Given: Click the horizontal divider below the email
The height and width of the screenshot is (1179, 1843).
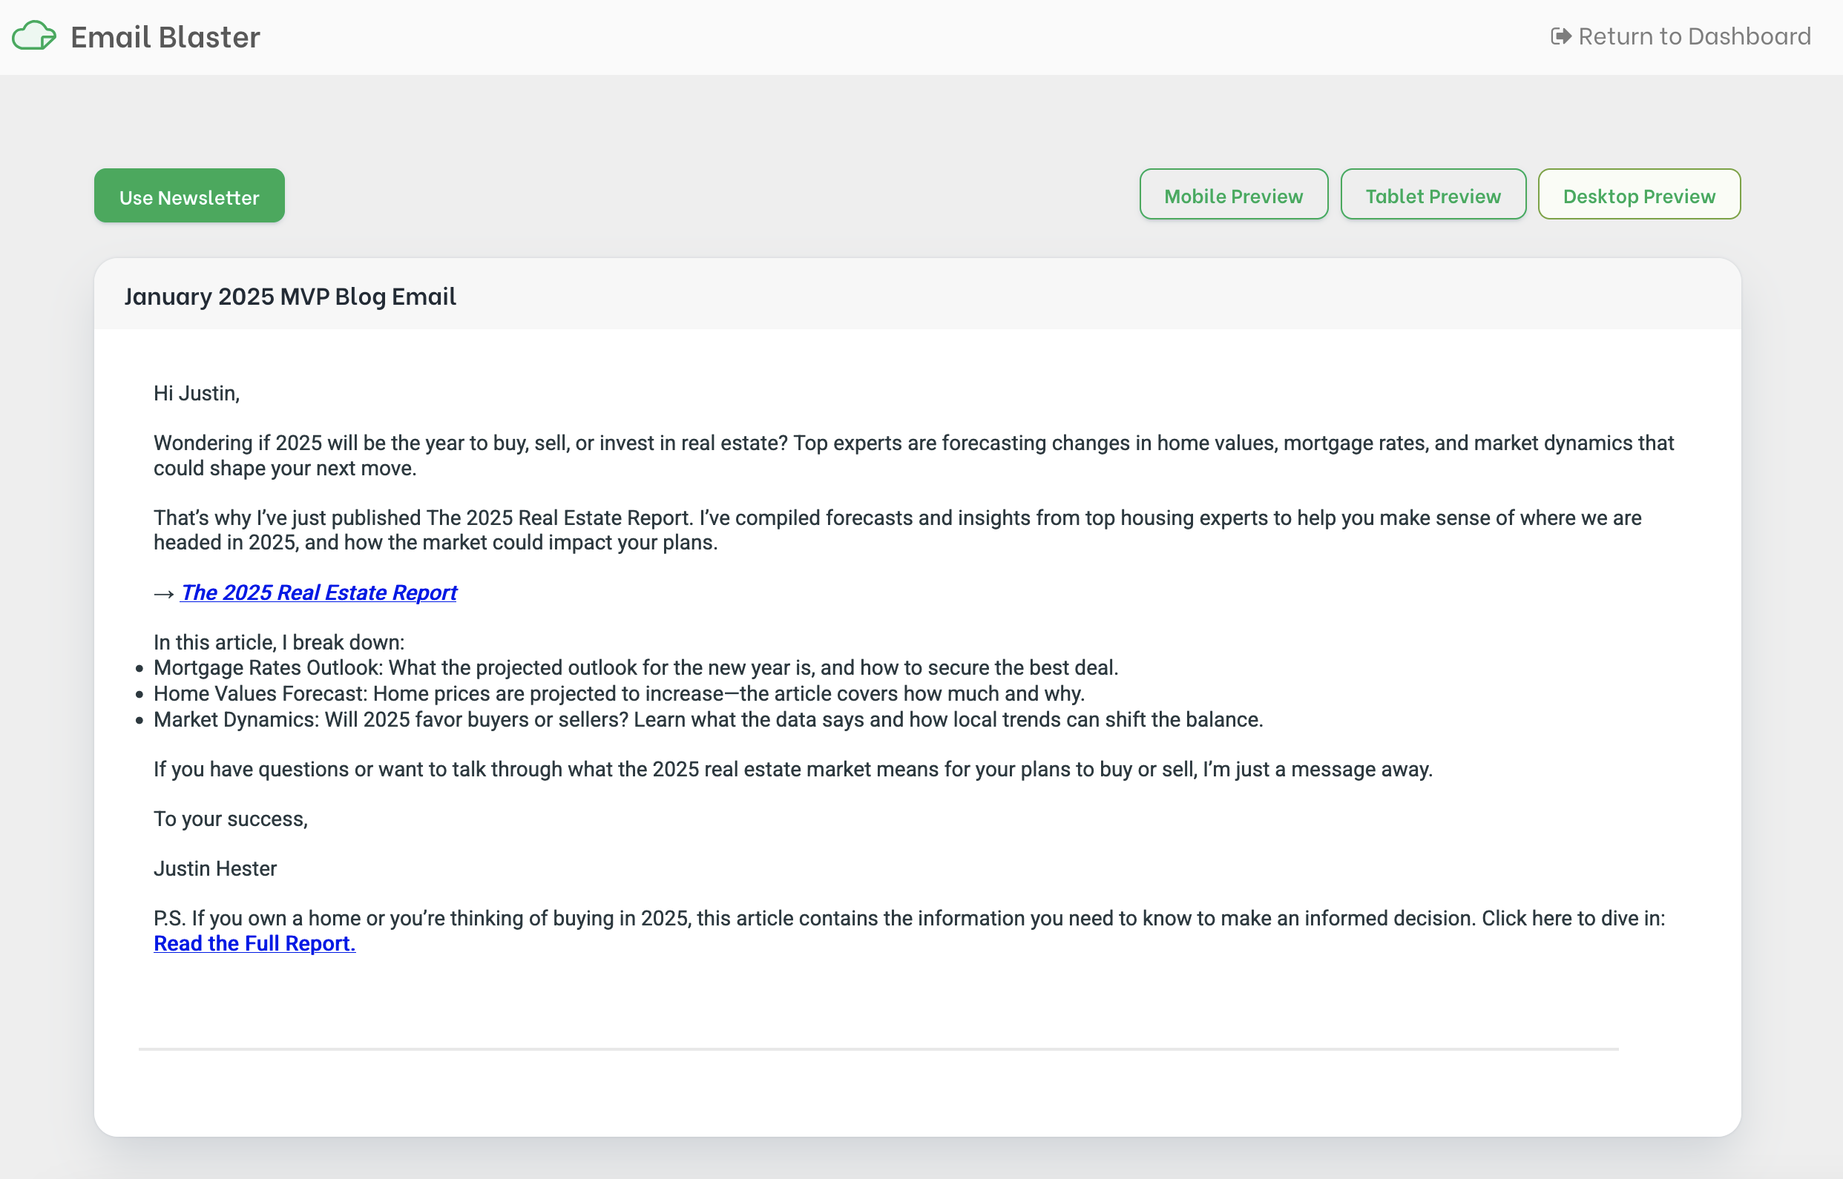Looking at the screenshot, I should click(878, 1048).
